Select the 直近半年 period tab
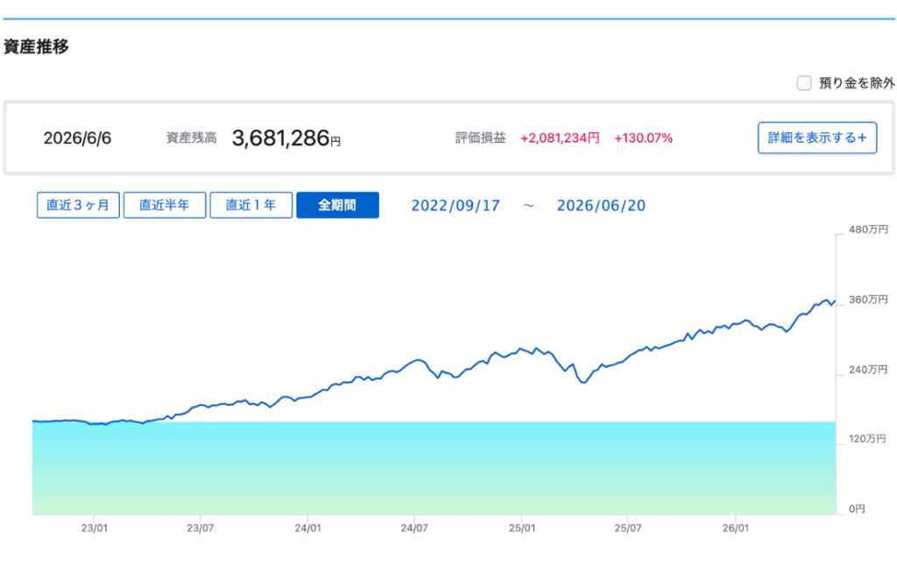The width and height of the screenshot is (897, 571). pyautogui.click(x=164, y=205)
